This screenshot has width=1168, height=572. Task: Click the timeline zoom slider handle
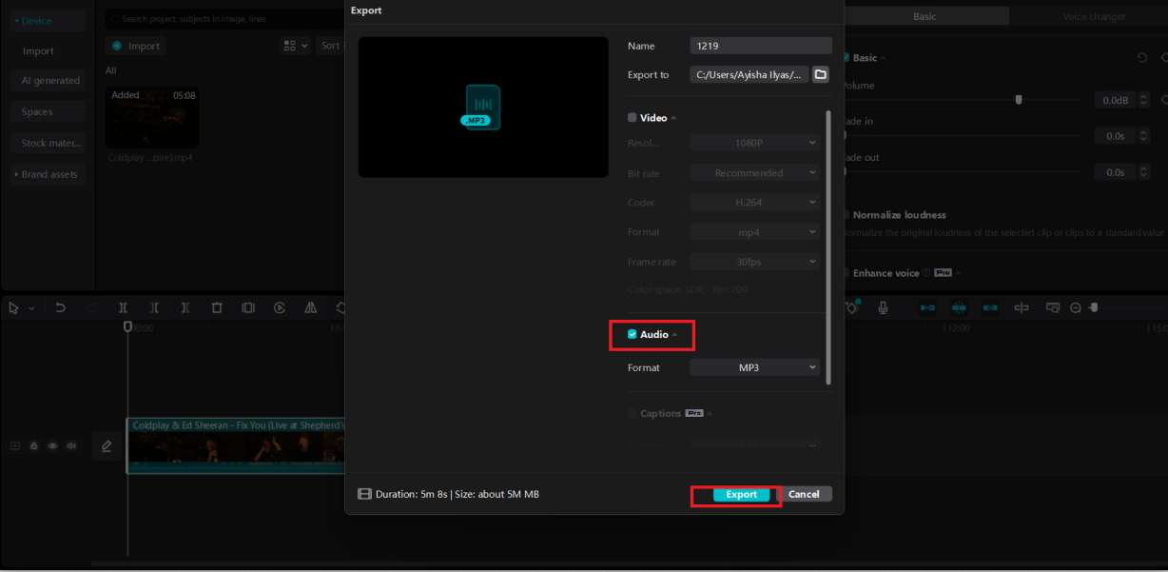[1094, 307]
